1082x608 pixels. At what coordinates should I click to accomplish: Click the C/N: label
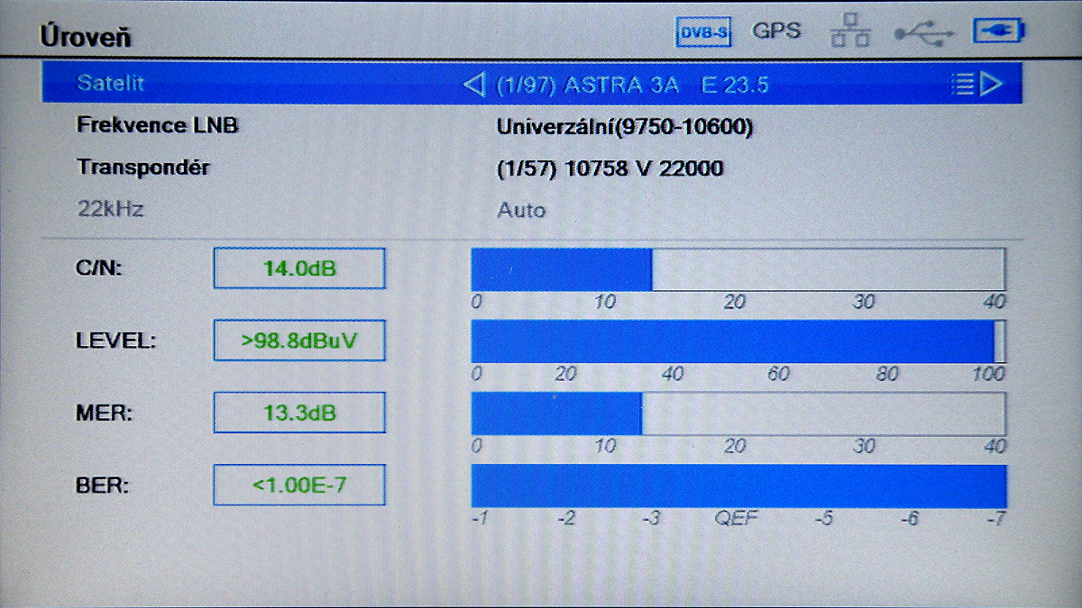[99, 268]
